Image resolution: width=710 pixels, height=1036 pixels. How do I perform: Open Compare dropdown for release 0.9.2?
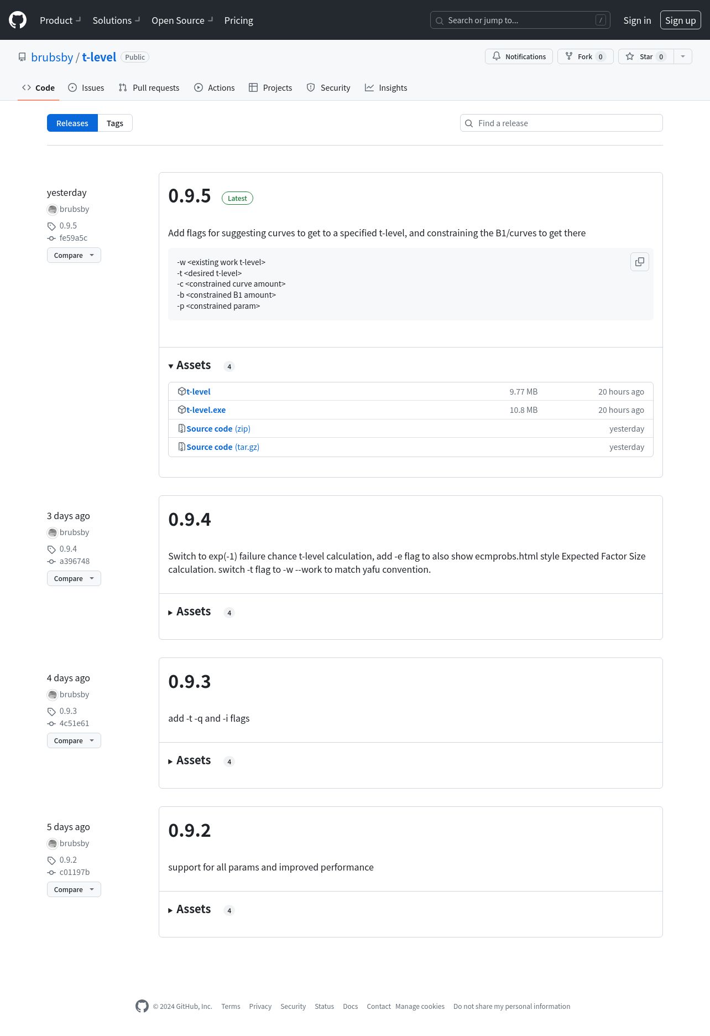[x=74, y=889]
